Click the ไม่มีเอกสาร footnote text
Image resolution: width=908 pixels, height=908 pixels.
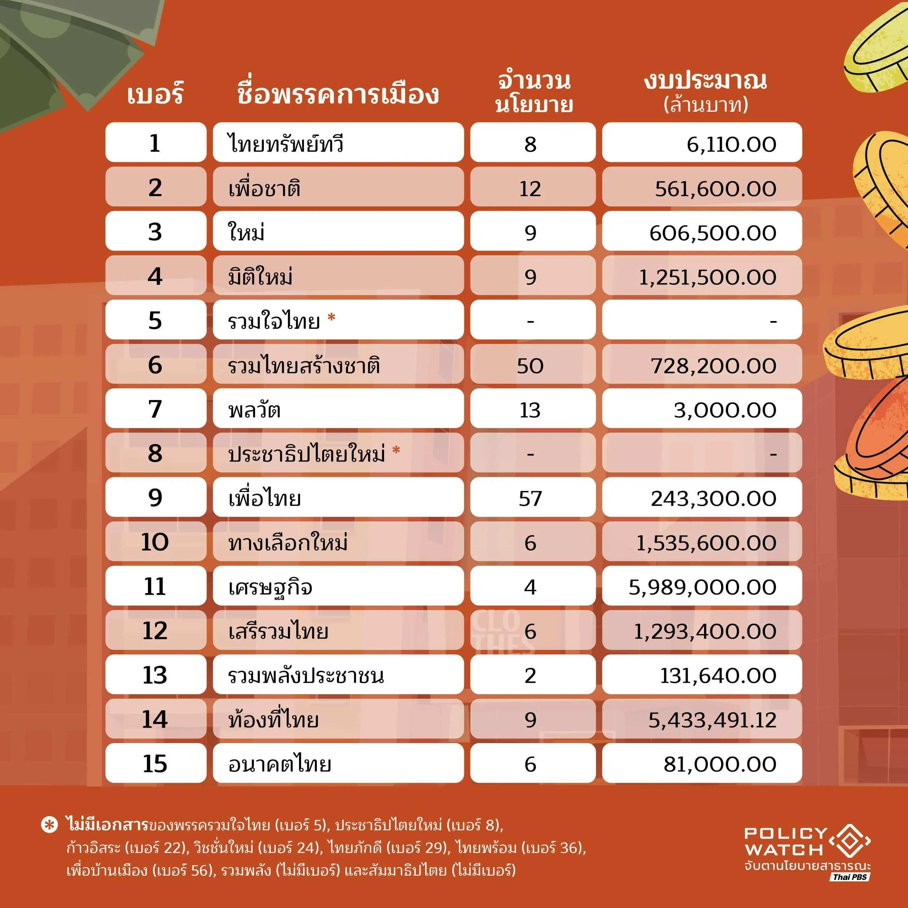point(107,825)
